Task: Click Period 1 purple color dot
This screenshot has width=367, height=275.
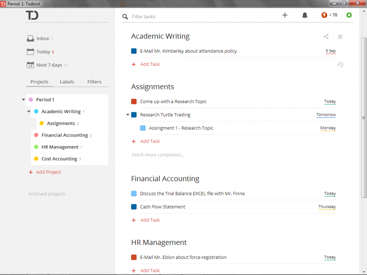Action: (31, 99)
